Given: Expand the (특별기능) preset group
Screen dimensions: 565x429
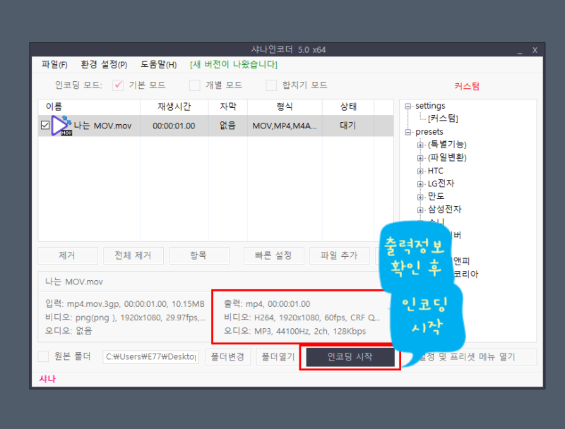Looking at the screenshot, I should point(420,145).
